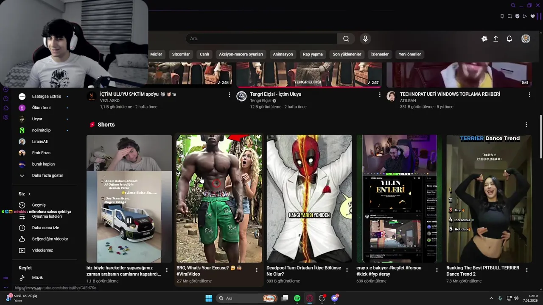Pause the playing truck short preview

(x=129, y=221)
